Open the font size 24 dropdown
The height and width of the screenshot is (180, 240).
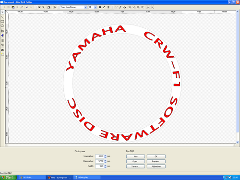pos(95,7)
